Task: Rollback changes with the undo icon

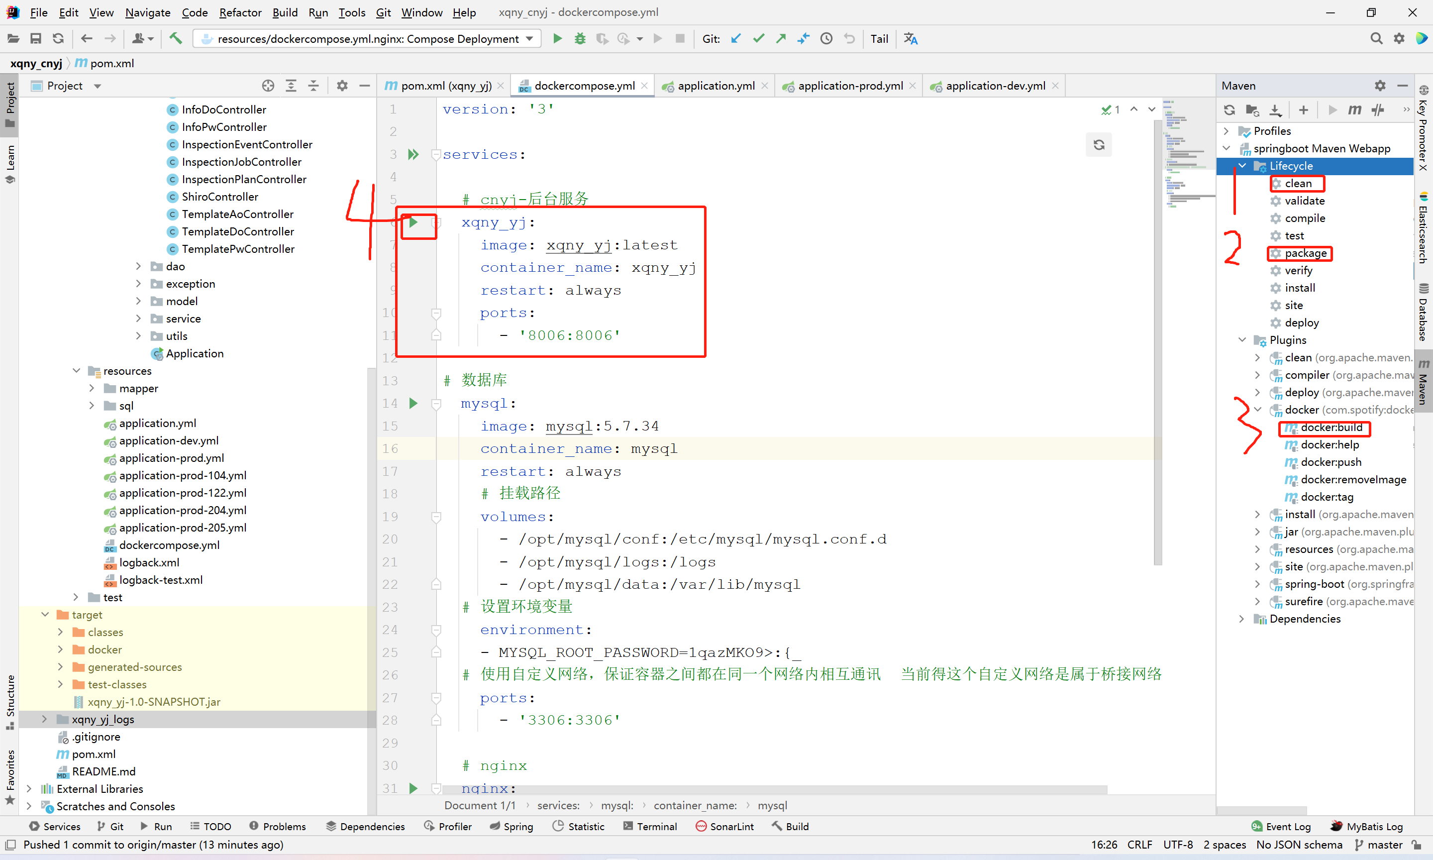Action: 849,39
